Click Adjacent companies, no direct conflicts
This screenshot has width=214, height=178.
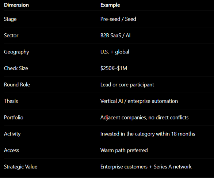144,118
